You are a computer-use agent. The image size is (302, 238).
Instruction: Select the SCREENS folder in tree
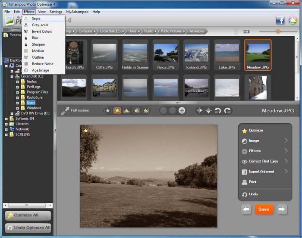pos(22,135)
